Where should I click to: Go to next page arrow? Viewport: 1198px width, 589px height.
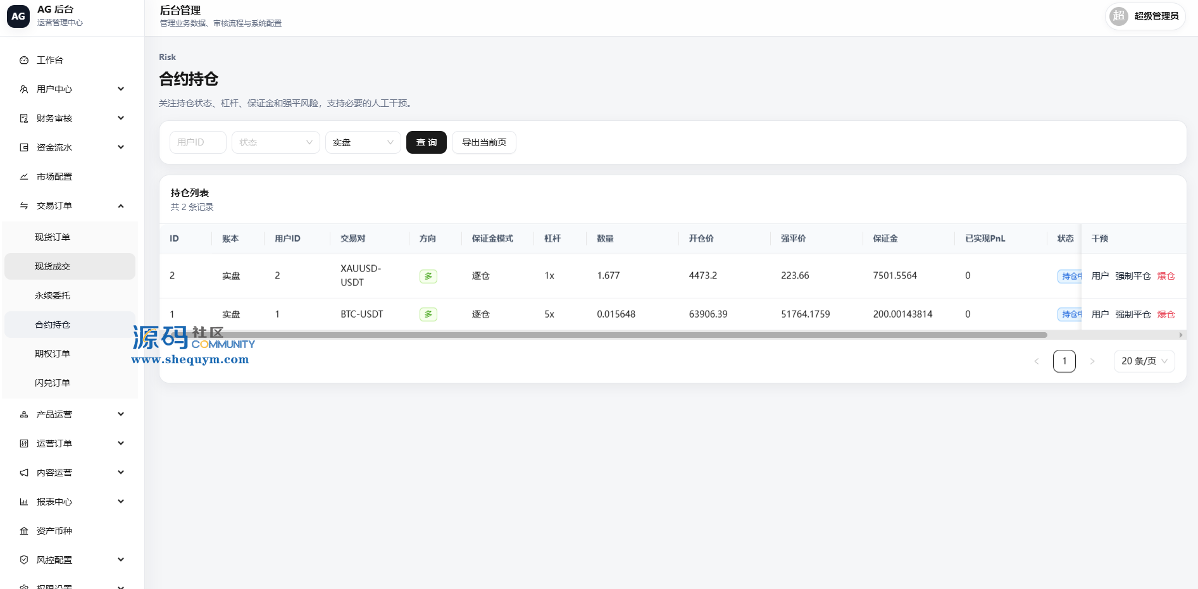1092,361
